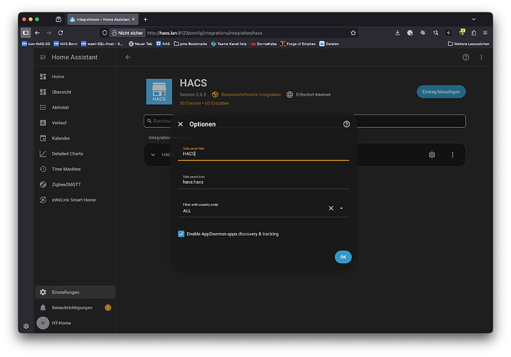Clear the country code filter value
This screenshot has height=357, width=511.
[x=331, y=208]
